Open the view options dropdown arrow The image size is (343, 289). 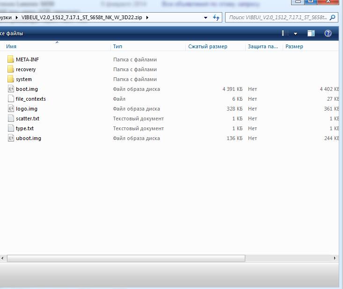296,34
